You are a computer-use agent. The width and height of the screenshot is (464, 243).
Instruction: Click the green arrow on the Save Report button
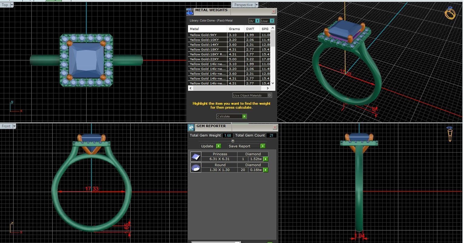tap(263, 146)
